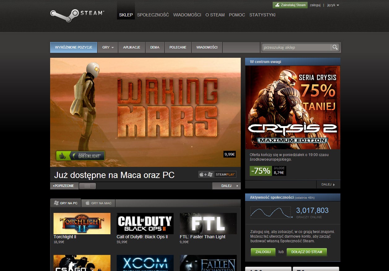Open the CS:GO game thumbnail
Screen dimensions: 389x271
[x=82, y=263]
